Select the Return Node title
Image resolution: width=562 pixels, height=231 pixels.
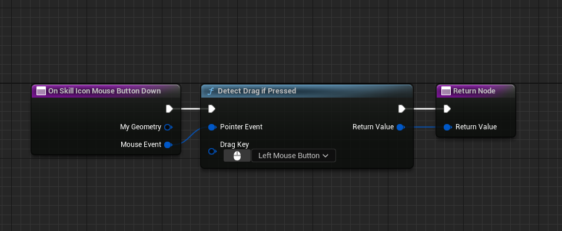tap(474, 91)
